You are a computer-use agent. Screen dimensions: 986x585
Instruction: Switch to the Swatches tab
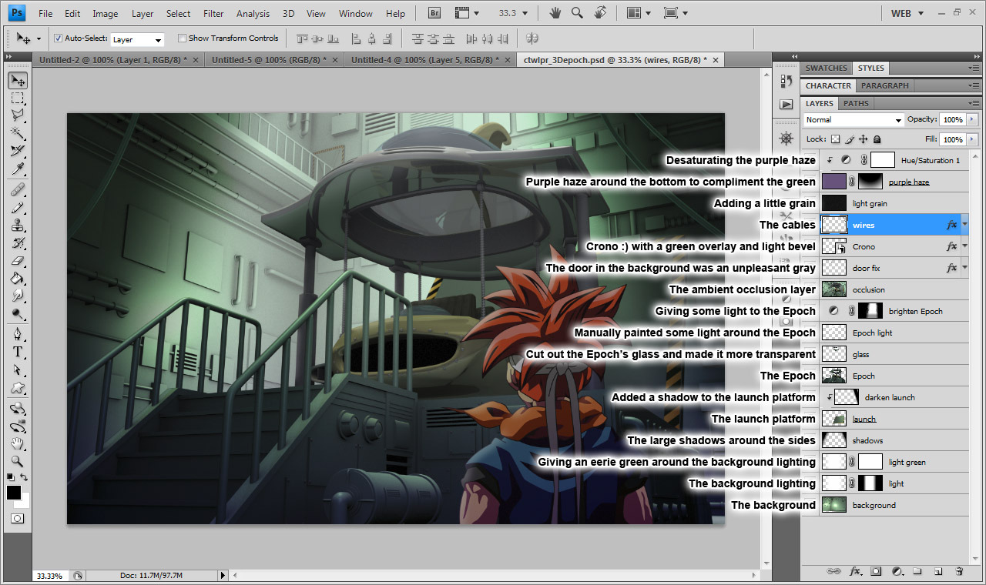(x=827, y=68)
